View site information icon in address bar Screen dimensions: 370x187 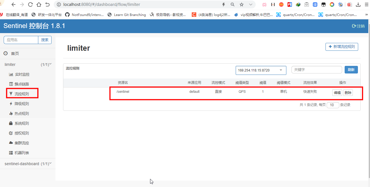(59, 4)
